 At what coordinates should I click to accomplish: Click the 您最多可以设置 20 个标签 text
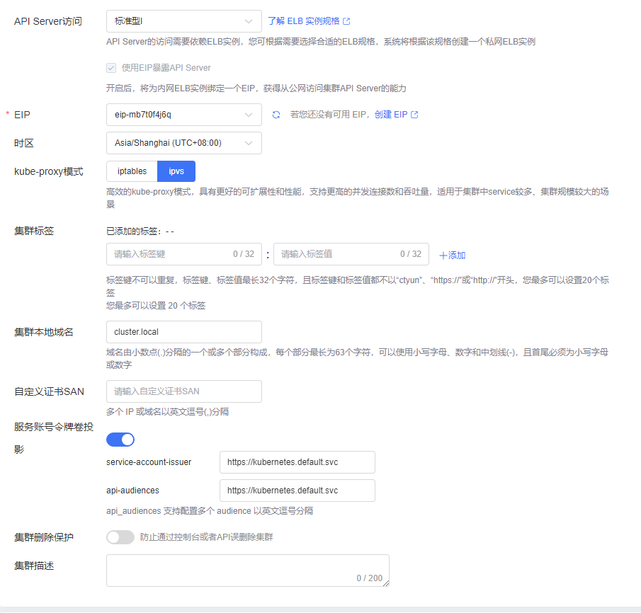tap(156, 306)
